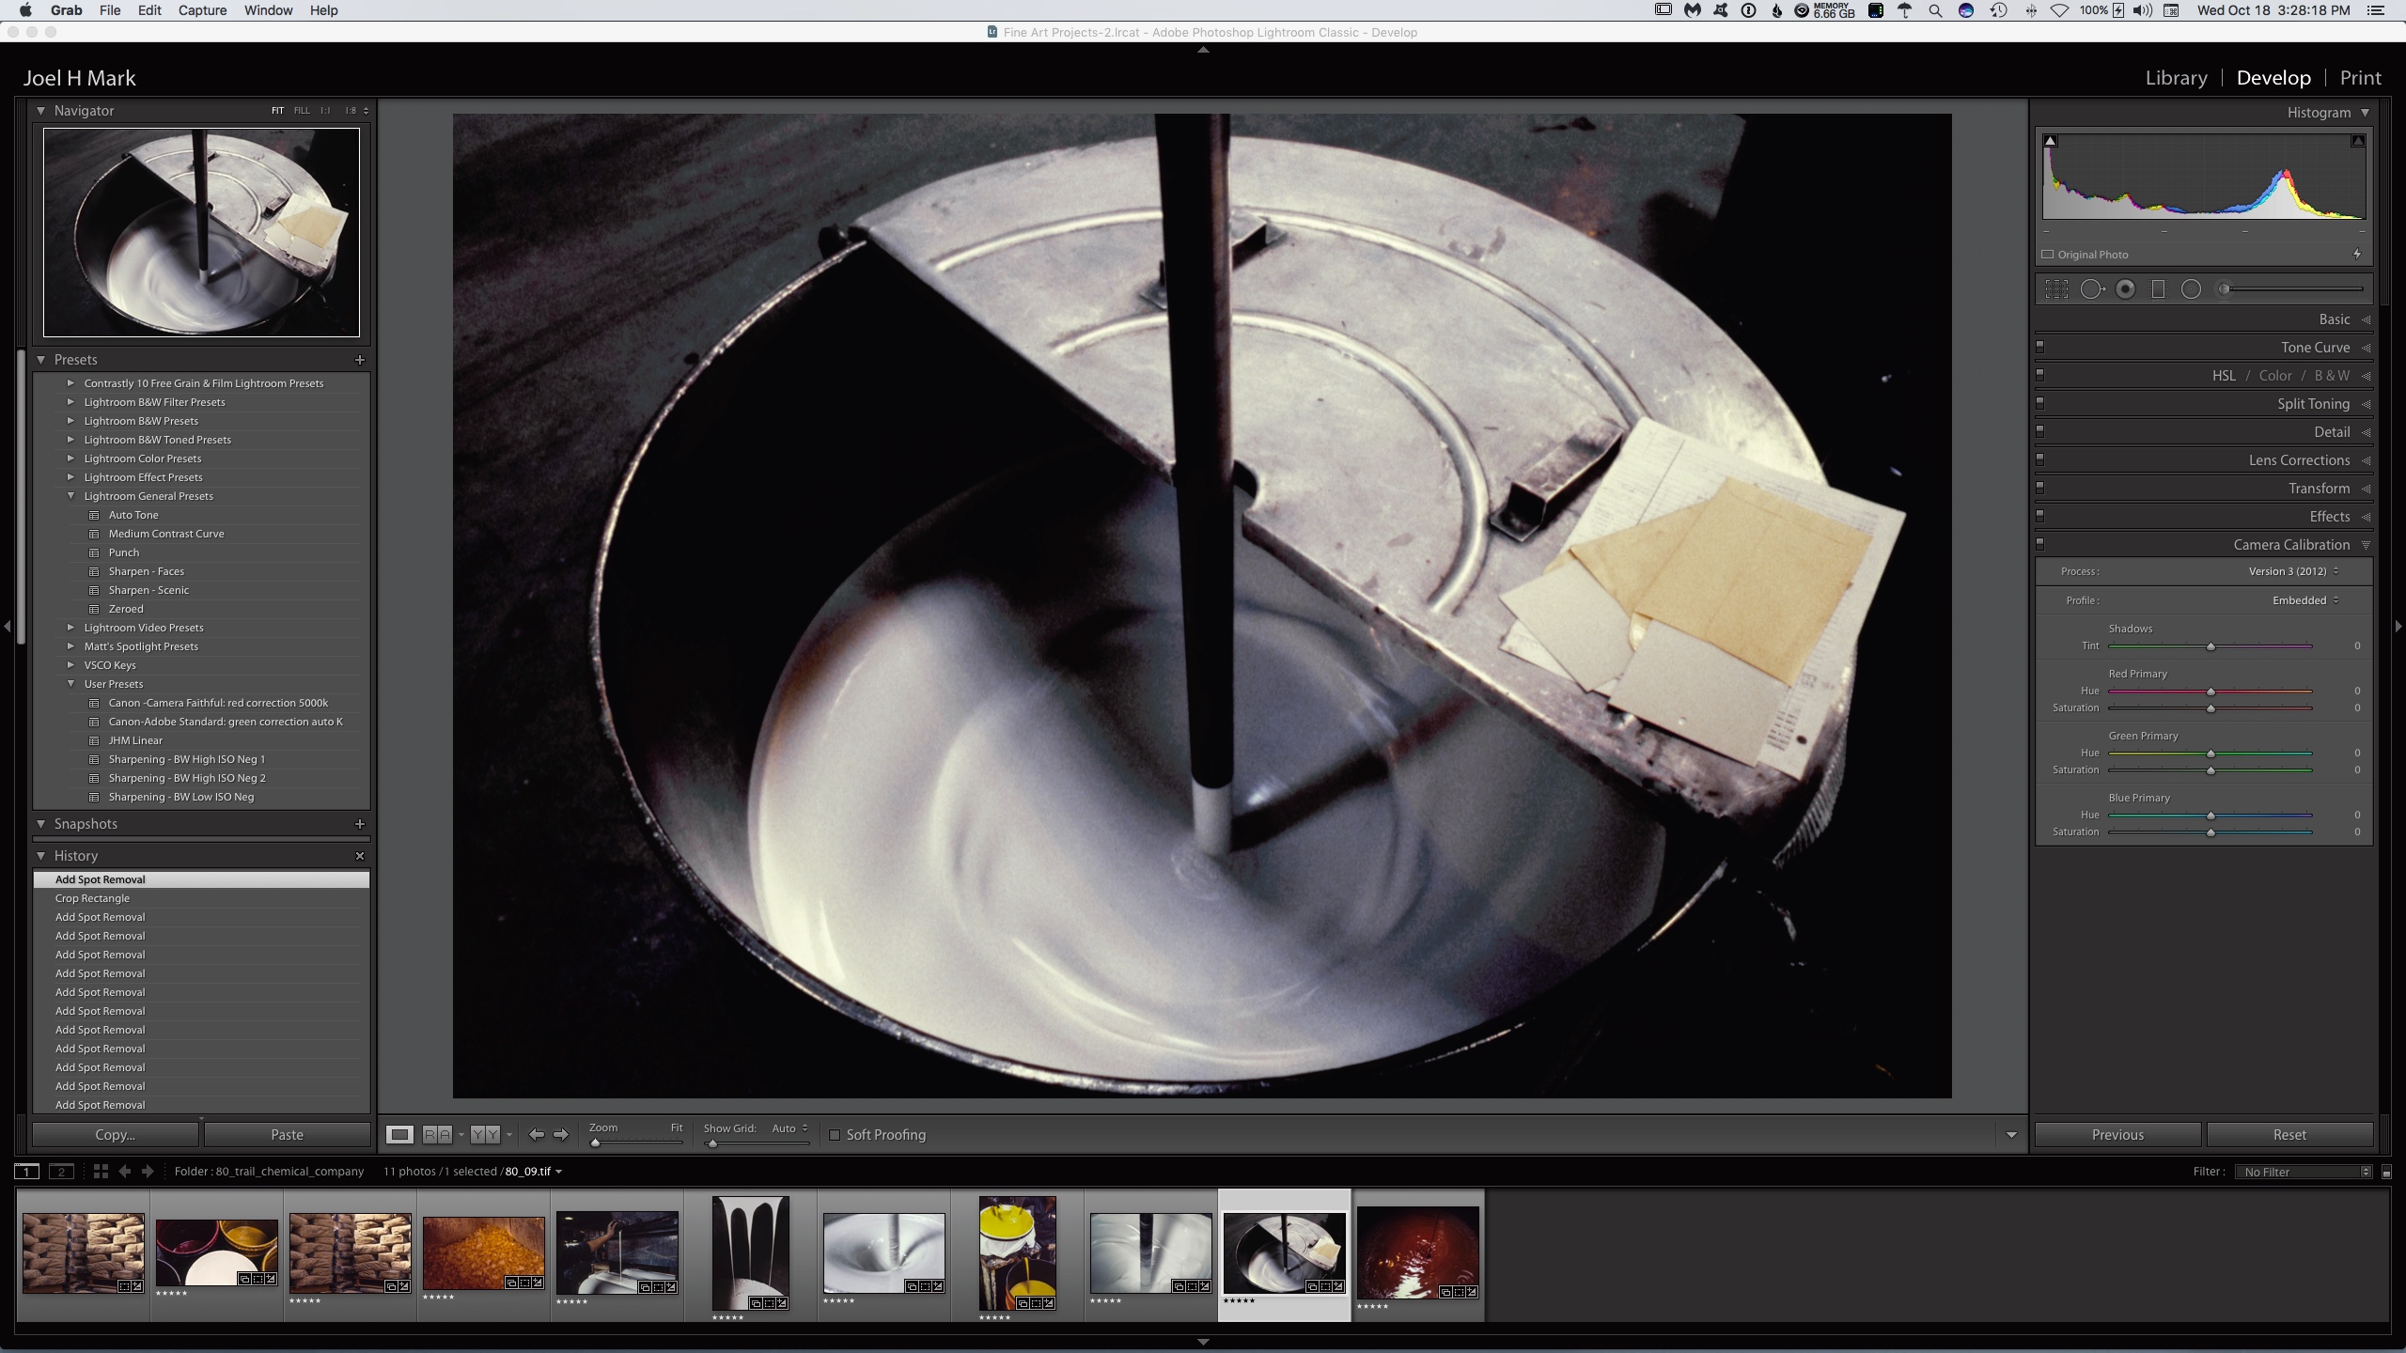Switch to Before/After Y|Y view

[x=485, y=1135]
